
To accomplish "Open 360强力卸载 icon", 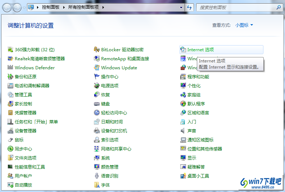I will coord(10,49).
